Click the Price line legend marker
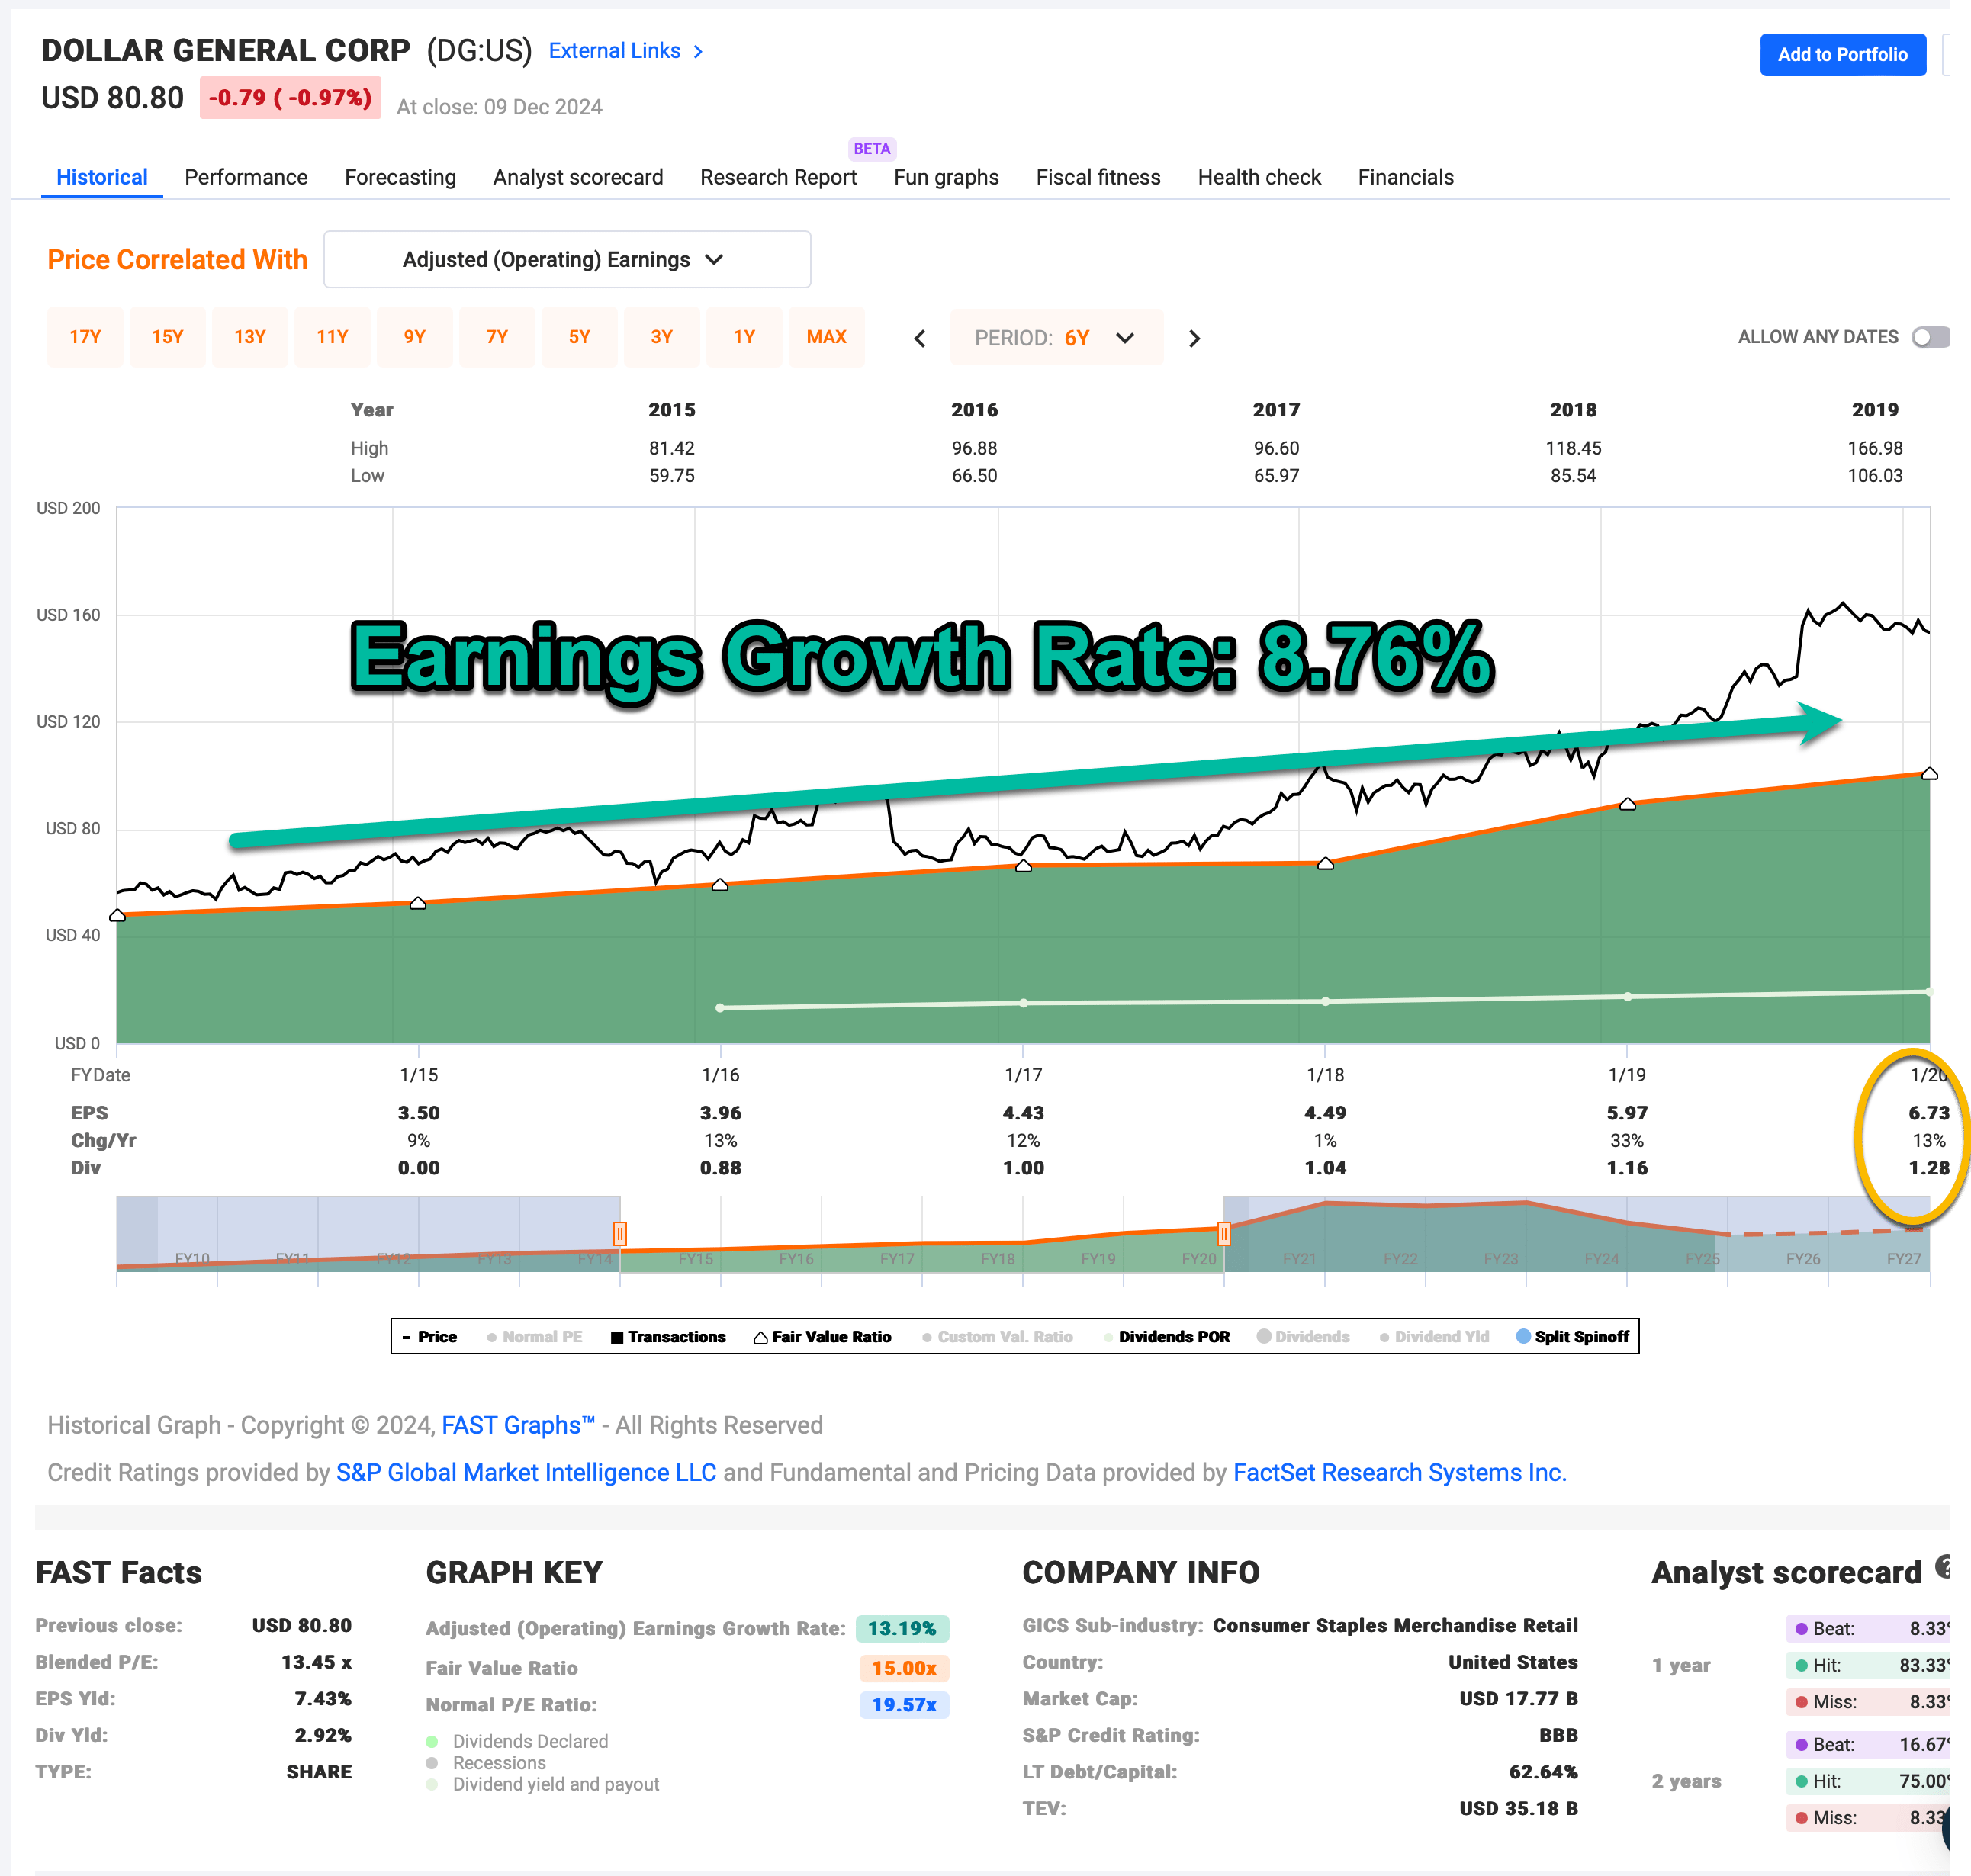Image resolution: width=1971 pixels, height=1876 pixels. click(x=407, y=1337)
